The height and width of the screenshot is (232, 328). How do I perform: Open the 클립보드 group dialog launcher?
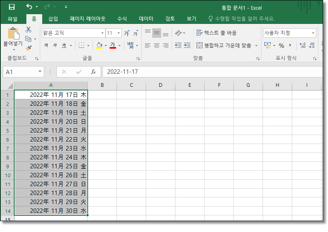pyautogui.click(x=37, y=59)
